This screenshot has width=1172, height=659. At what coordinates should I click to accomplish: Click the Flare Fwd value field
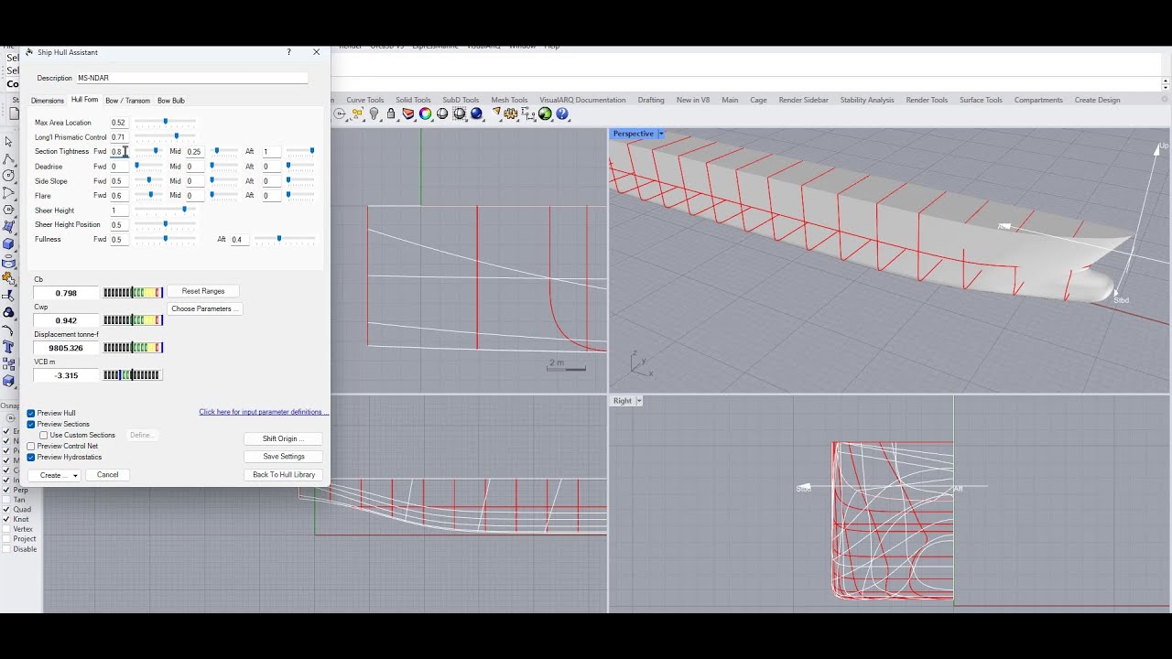pyautogui.click(x=118, y=196)
